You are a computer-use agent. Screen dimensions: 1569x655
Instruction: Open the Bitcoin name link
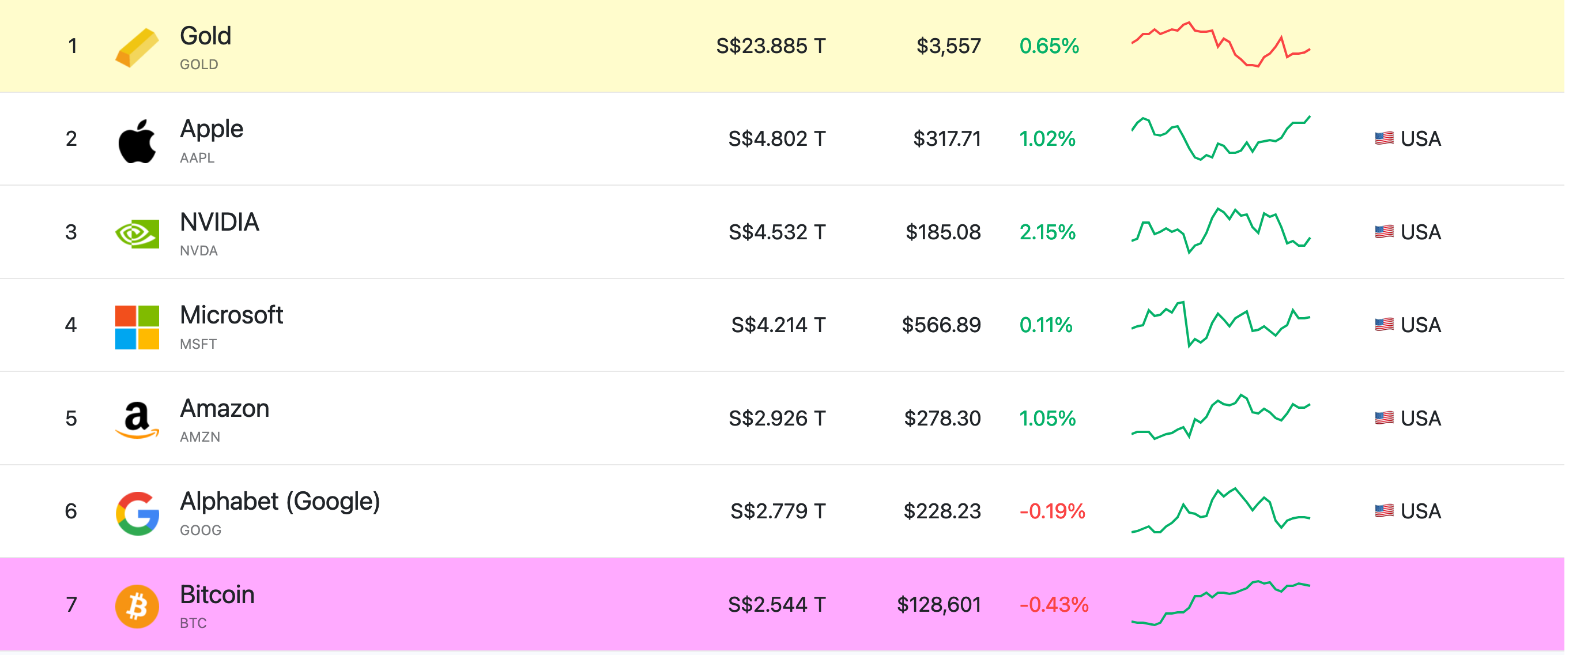tap(217, 594)
